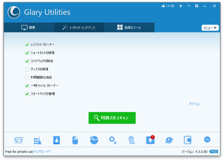Collapse the bottom toolbar with up-arrow circle

(x=207, y=140)
